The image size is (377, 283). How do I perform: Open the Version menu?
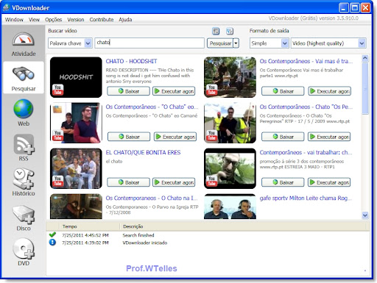click(76, 20)
